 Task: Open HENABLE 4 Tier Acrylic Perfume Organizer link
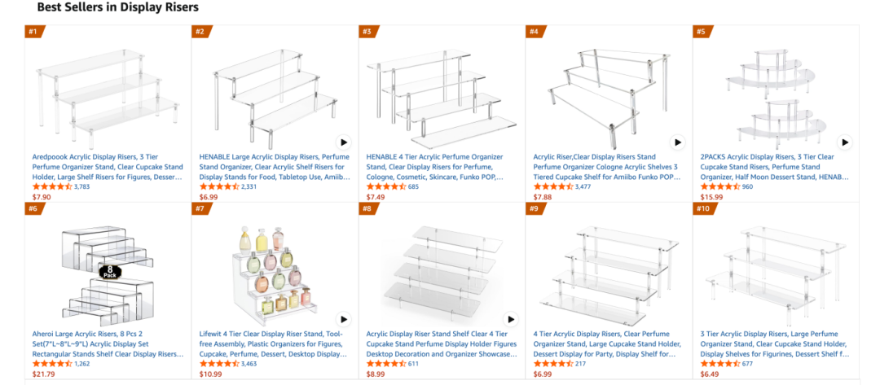tap(438, 166)
